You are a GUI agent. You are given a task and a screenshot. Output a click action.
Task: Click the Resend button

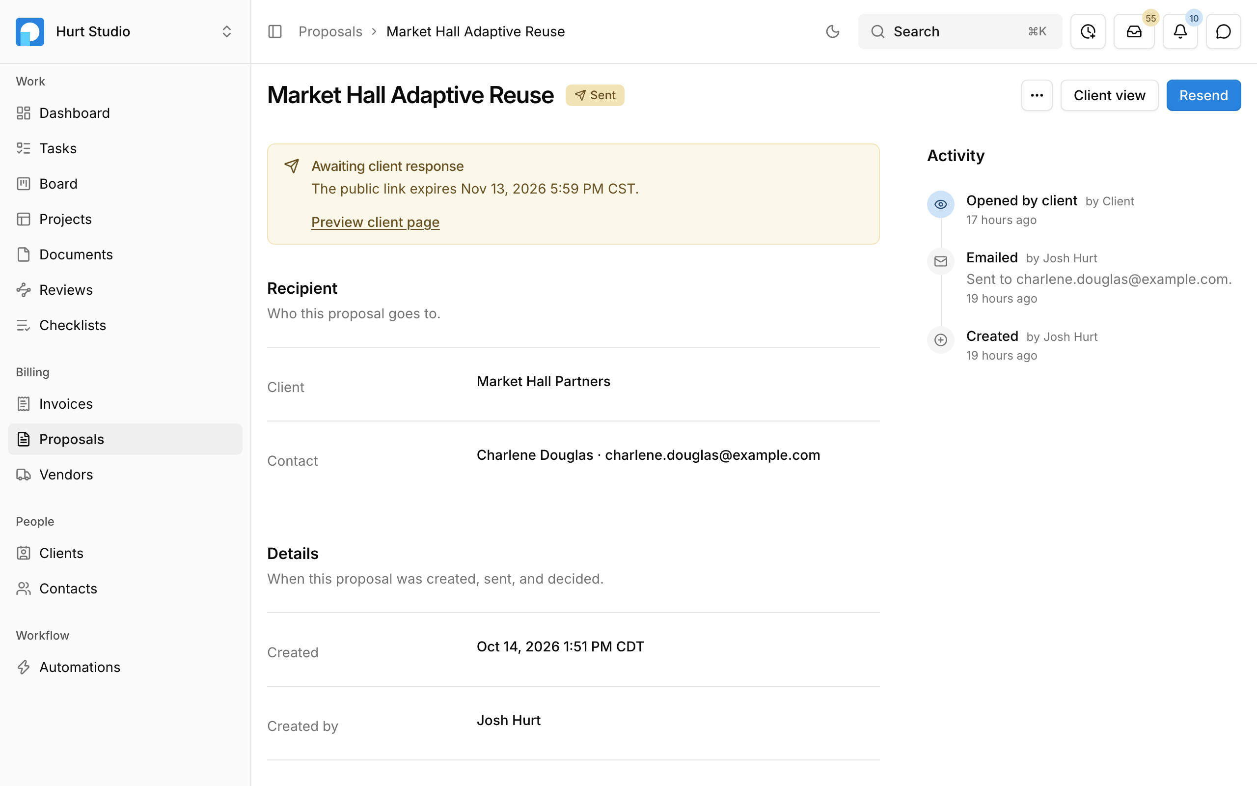1203,95
